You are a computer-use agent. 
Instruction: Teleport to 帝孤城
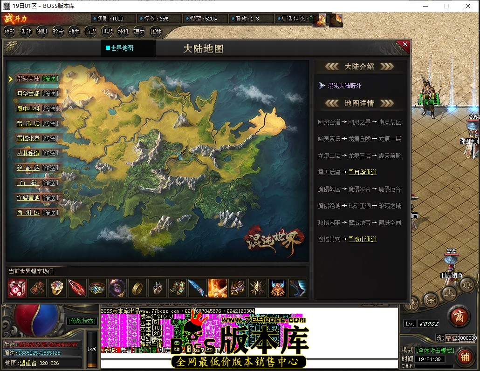[50, 123]
